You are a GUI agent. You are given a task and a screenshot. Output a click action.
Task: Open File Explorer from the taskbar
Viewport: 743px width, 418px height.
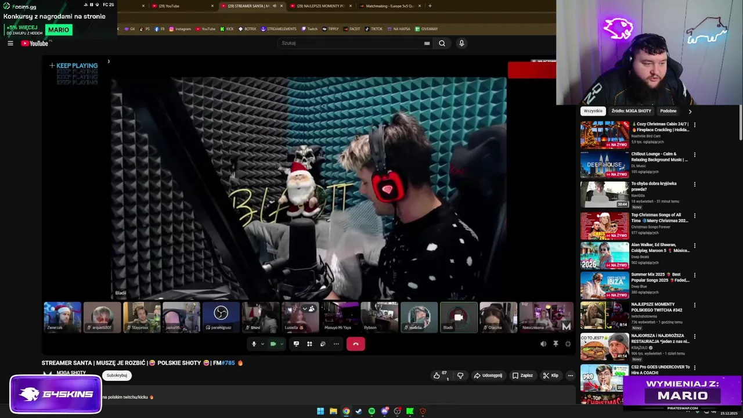333,411
